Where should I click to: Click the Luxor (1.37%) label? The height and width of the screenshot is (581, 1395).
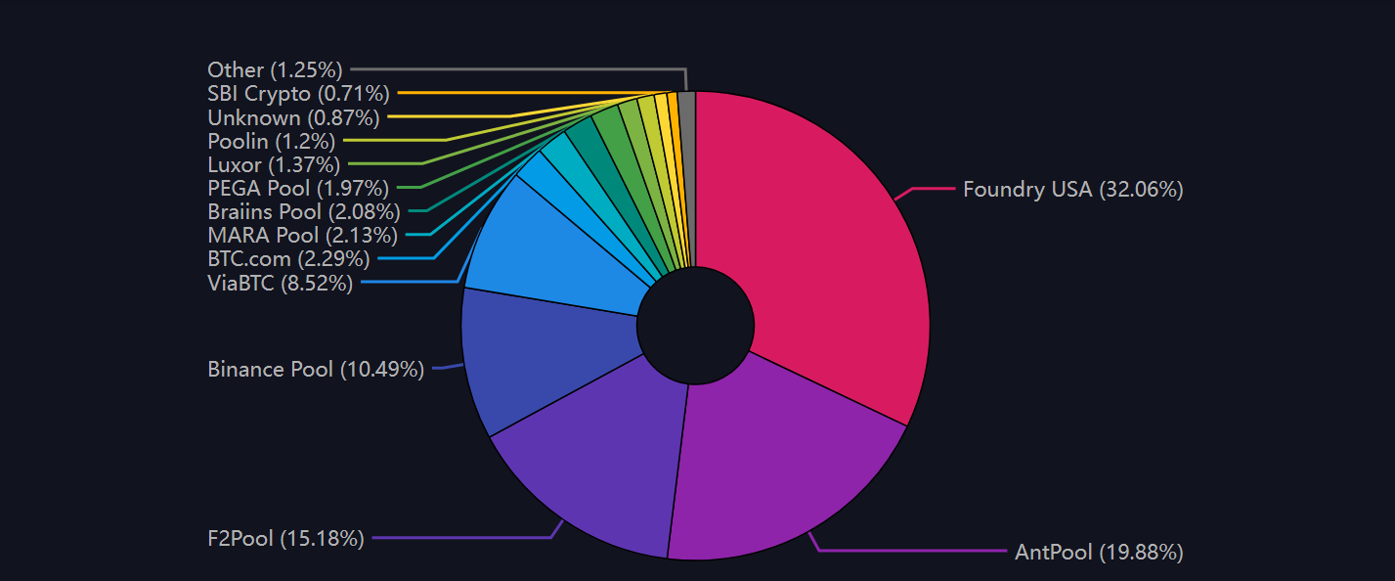(x=274, y=164)
